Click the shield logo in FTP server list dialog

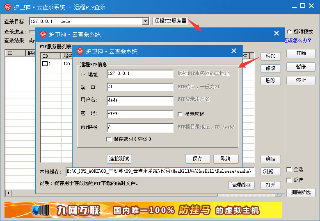[x=43, y=35]
